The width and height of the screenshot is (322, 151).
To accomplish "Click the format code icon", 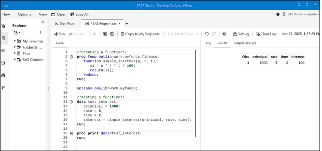I will coord(224,34).
